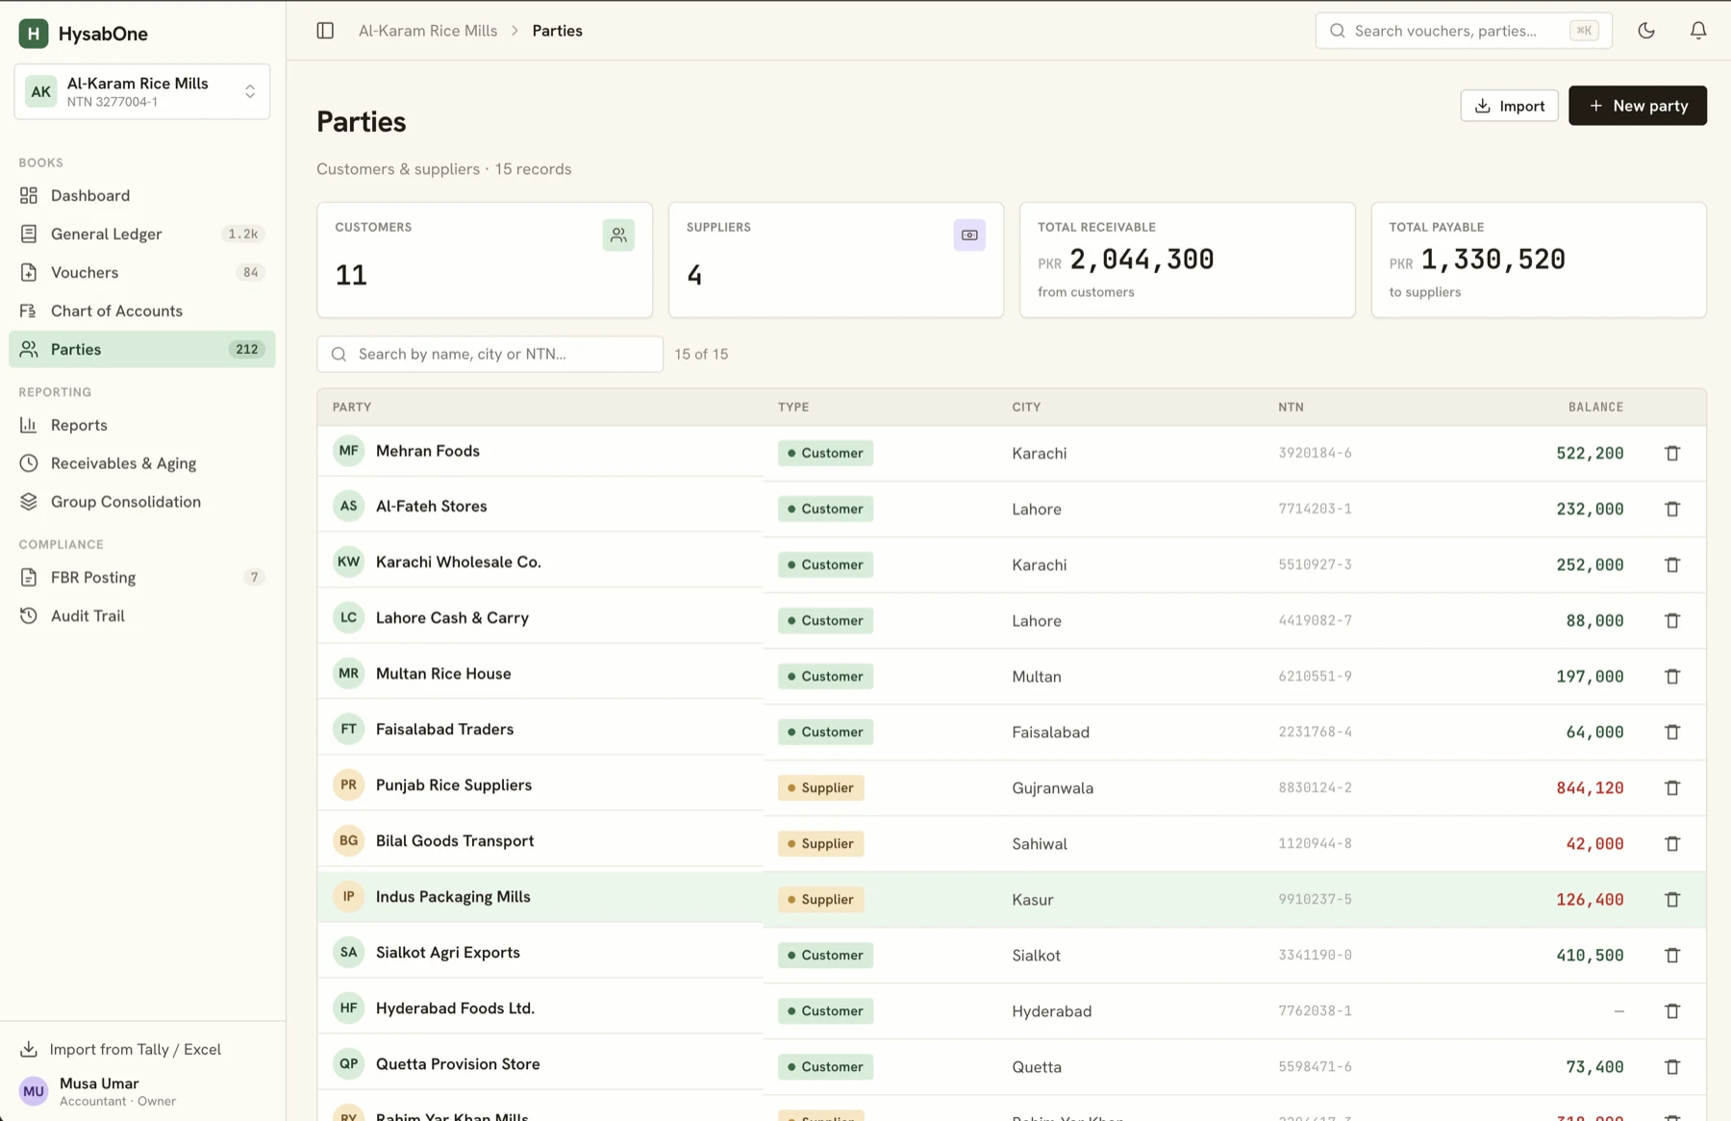The width and height of the screenshot is (1731, 1121).
Task: Open the Al-Fateh Stores party row
Action: [1012, 509]
